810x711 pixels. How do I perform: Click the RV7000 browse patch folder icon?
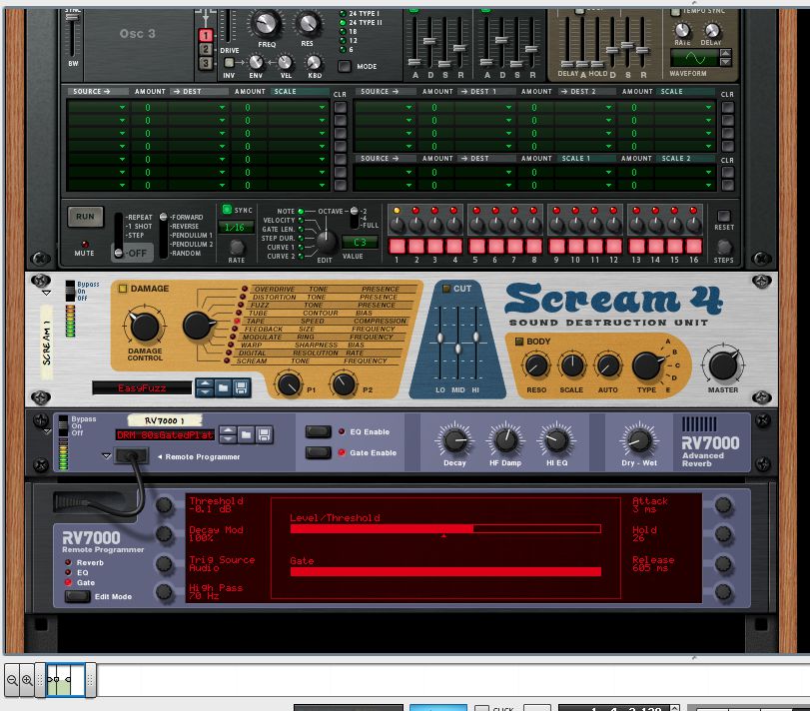pyautogui.click(x=246, y=435)
